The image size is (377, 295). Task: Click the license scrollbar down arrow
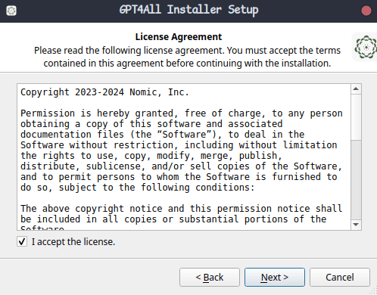pyautogui.click(x=356, y=225)
